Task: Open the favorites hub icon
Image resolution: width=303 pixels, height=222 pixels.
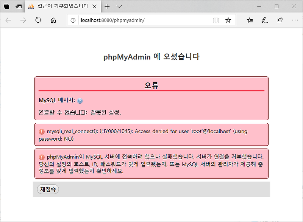Action: pos(250,20)
